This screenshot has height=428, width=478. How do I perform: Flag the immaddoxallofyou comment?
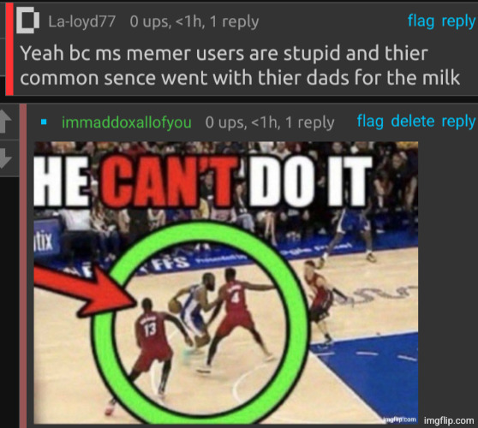[370, 122]
